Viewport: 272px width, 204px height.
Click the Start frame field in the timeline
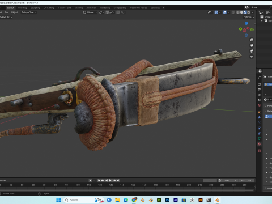click(x=230, y=180)
